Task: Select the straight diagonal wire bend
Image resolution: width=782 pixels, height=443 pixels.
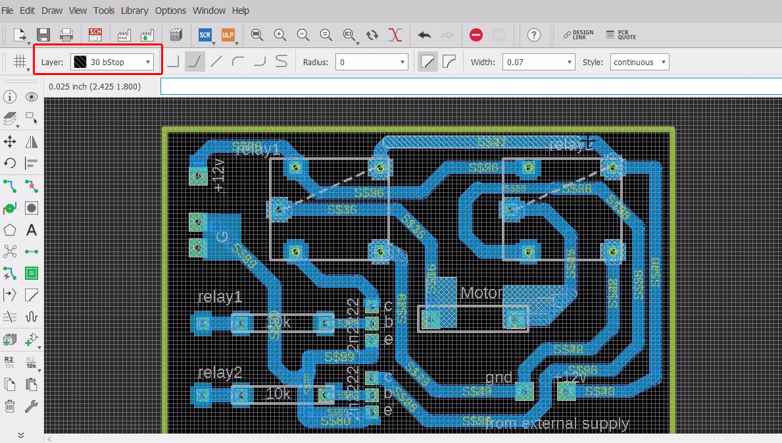Action: [x=216, y=62]
